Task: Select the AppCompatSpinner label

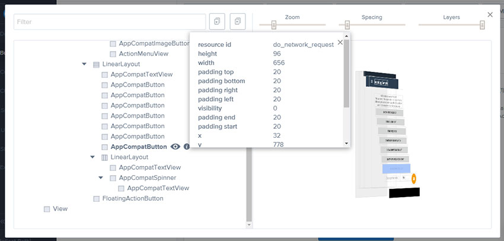Action: click(147, 177)
